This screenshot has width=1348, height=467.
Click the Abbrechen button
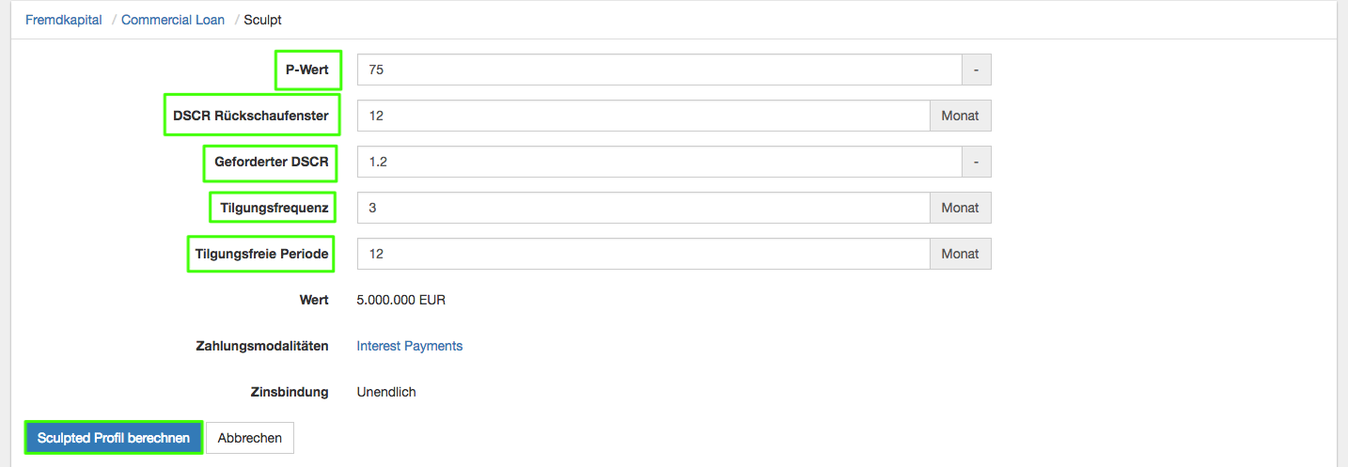[x=250, y=438]
